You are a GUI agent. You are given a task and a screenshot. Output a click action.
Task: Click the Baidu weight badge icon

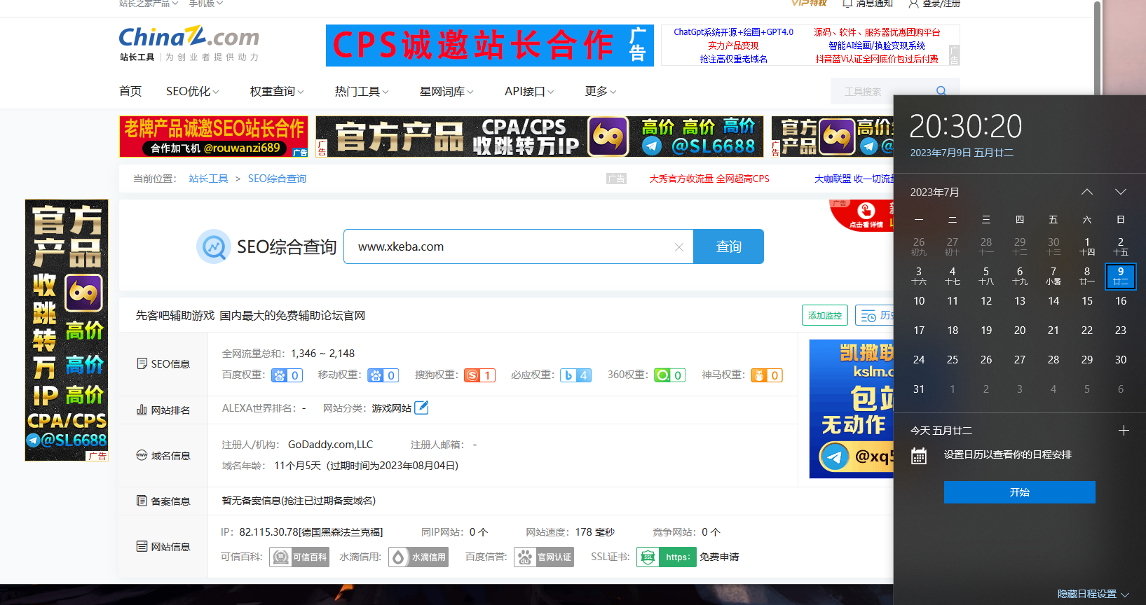pos(287,375)
